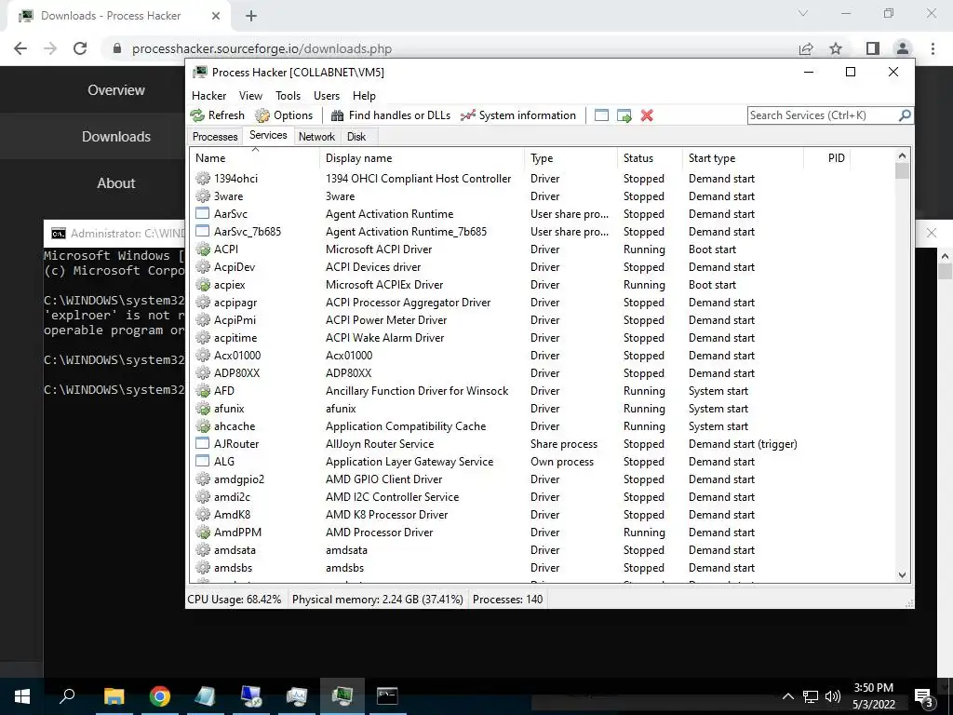This screenshot has width=953, height=715.
Task: Switch to the Processes tab
Action: coord(215,137)
